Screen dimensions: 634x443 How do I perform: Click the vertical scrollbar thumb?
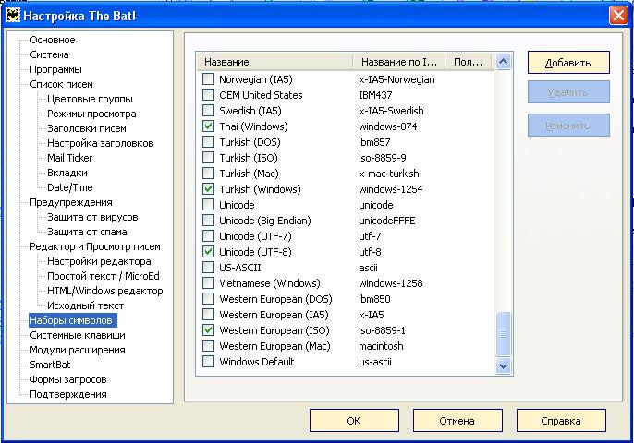pos(503,333)
